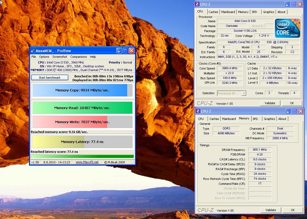Click the bottom CPU-Z window Z icon
The image size is (307, 219).
click(x=198, y=111)
